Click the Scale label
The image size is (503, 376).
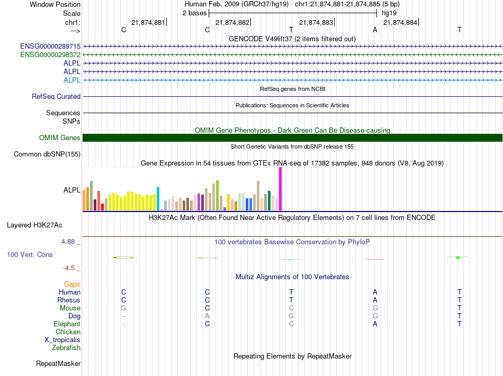click(72, 13)
